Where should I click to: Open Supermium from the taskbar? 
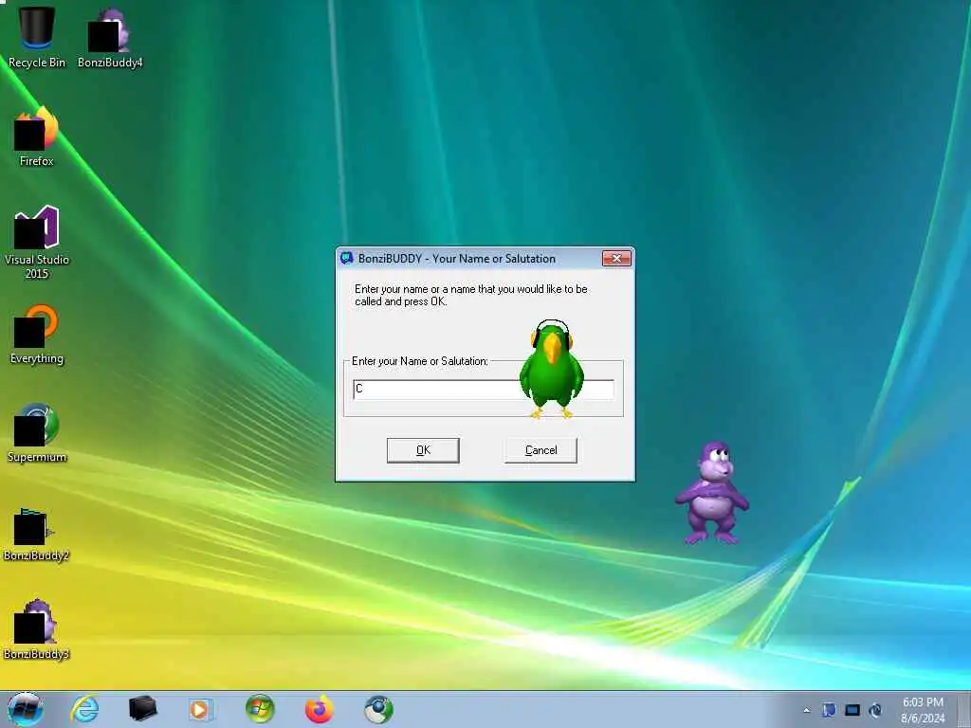click(378, 709)
